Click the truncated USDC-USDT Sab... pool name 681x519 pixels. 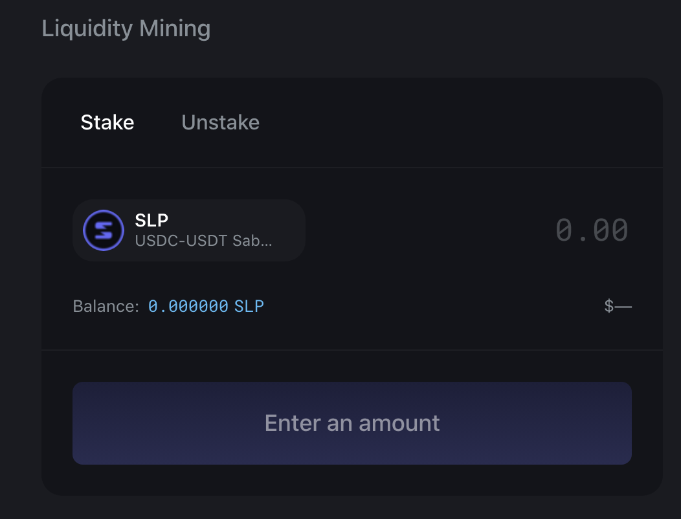coord(203,241)
